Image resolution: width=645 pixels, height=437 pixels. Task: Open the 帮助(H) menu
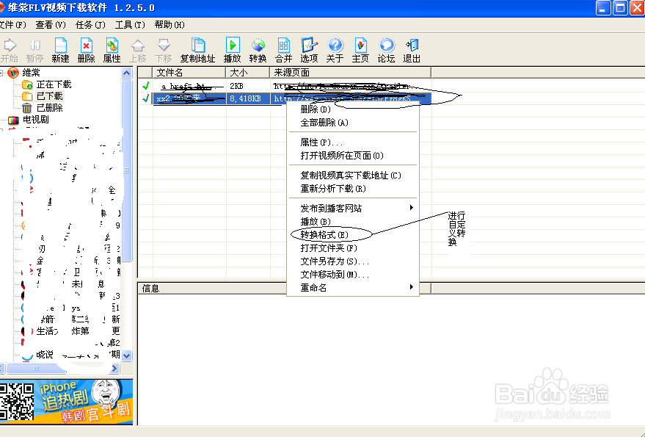click(170, 25)
